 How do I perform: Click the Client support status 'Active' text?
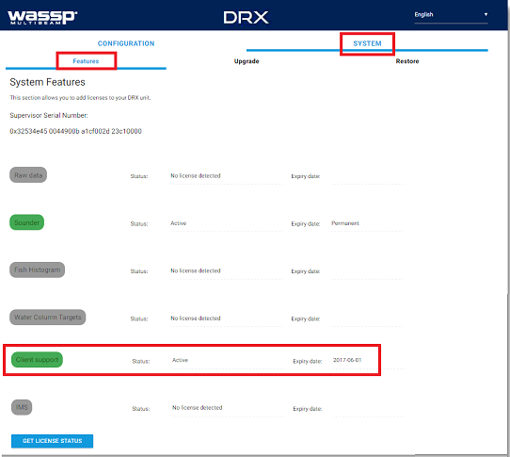coord(180,360)
